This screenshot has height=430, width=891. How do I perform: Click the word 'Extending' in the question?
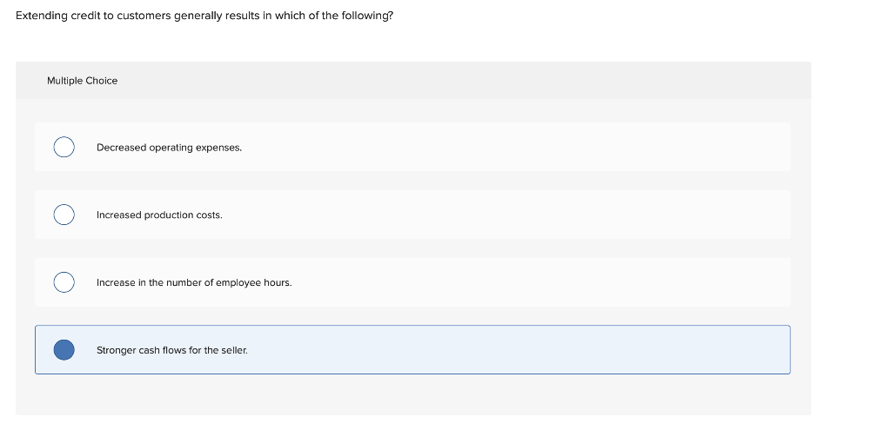pyautogui.click(x=40, y=17)
